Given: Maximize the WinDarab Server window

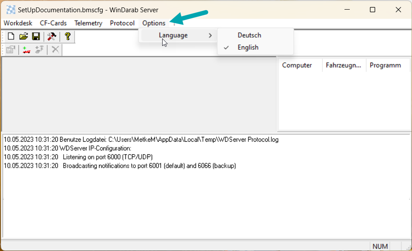Looking at the screenshot, I should 372,10.
